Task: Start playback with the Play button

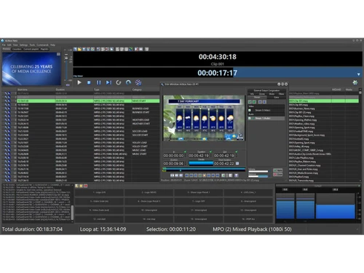Action: coord(79,82)
